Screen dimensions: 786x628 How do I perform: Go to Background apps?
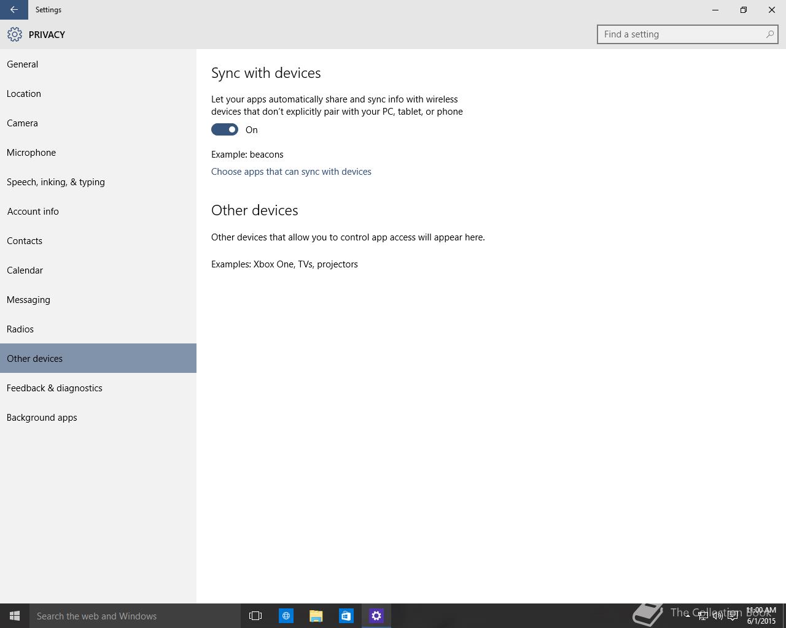click(98, 418)
